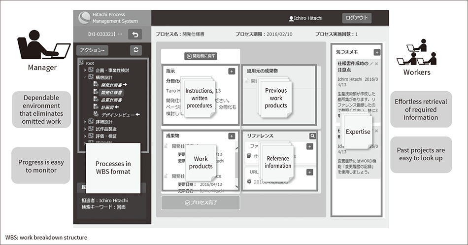Click the 開始前に戻す button

(201, 56)
